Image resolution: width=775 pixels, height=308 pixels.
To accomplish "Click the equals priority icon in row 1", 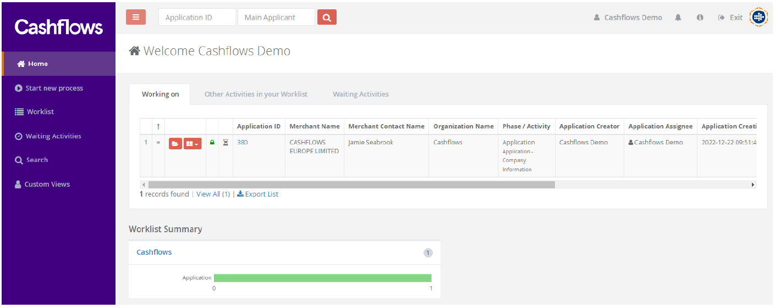I will [x=158, y=142].
